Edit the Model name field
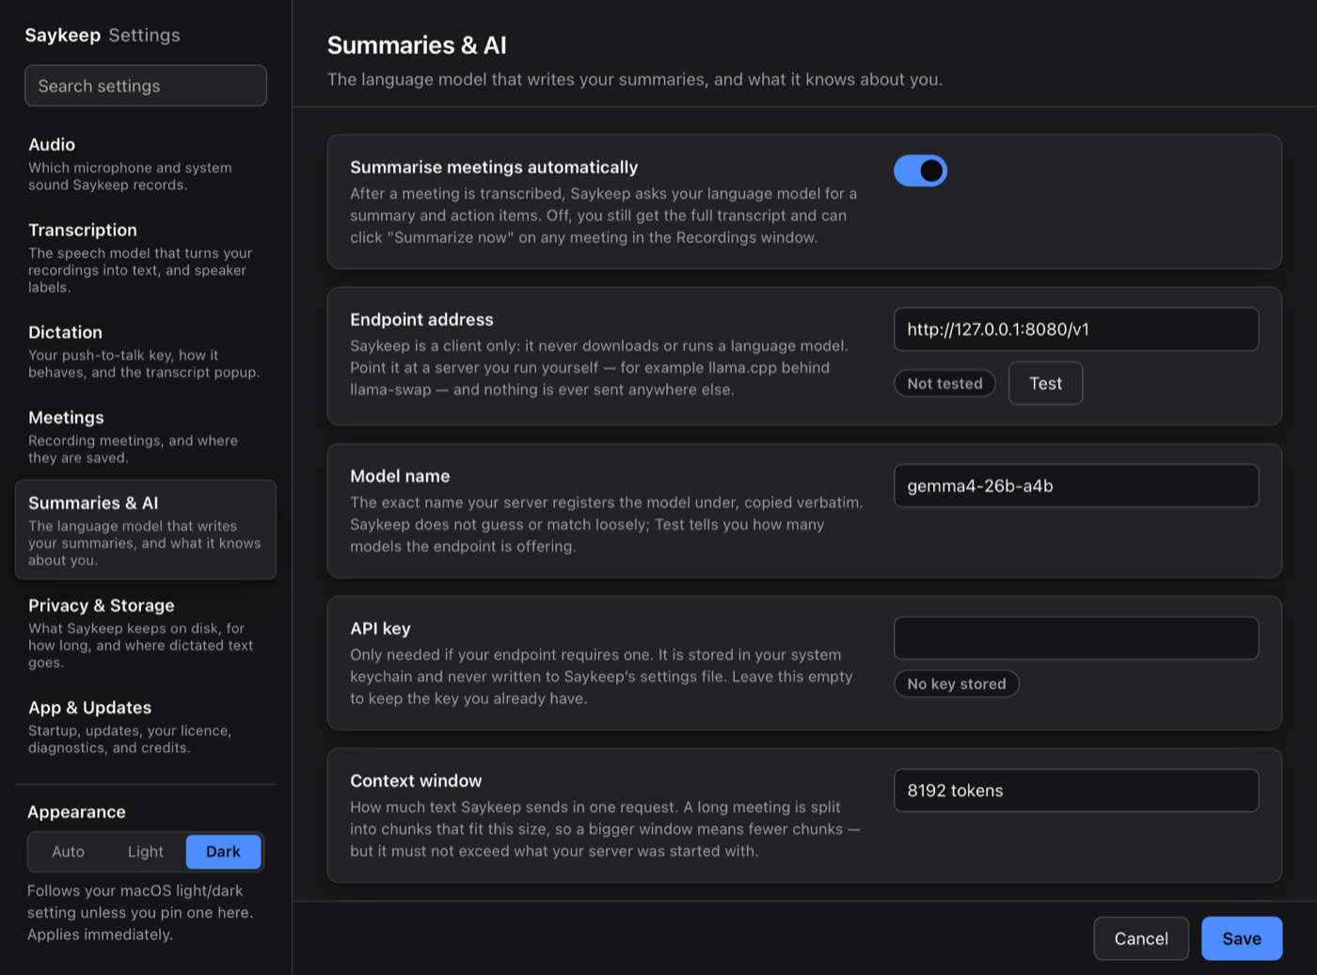1317x975 pixels. pos(1076,486)
